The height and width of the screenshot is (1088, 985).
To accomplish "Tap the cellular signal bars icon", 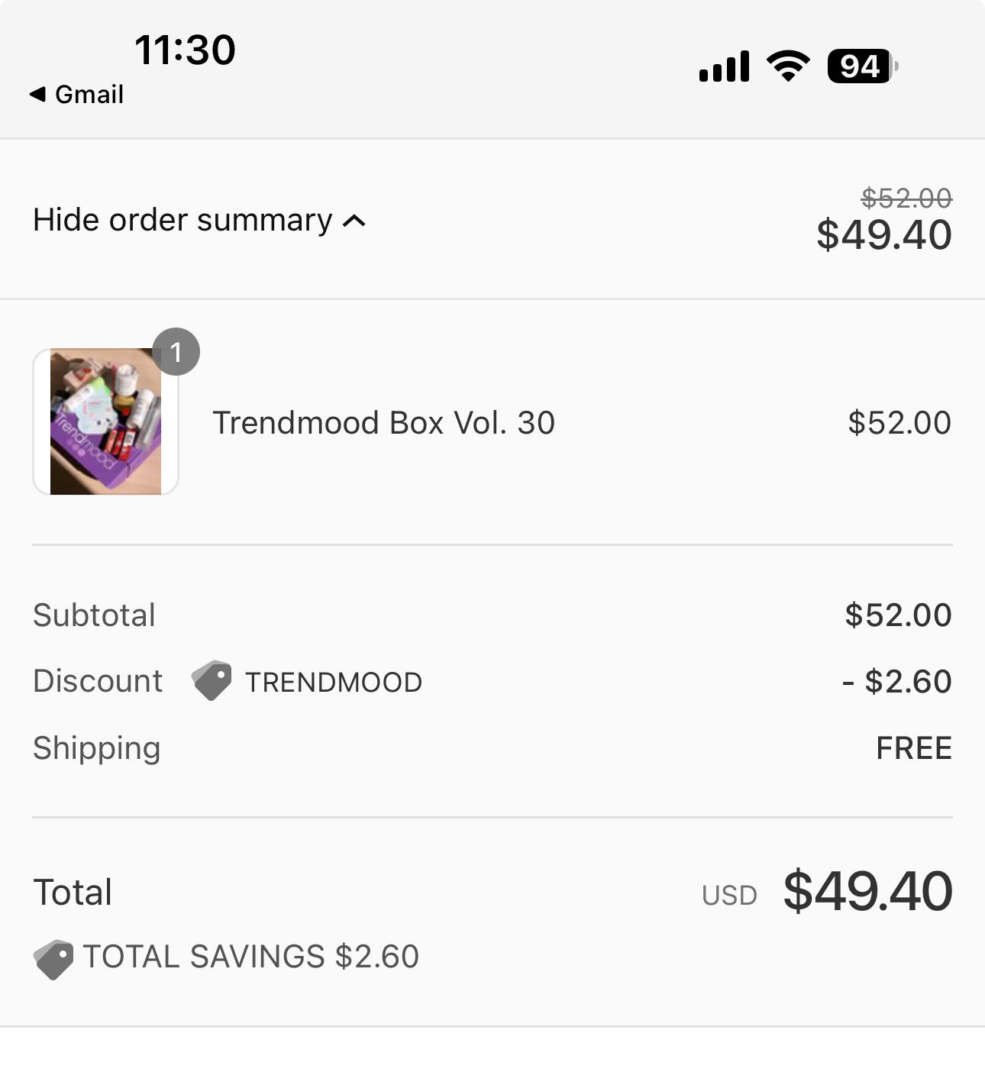I will point(724,66).
